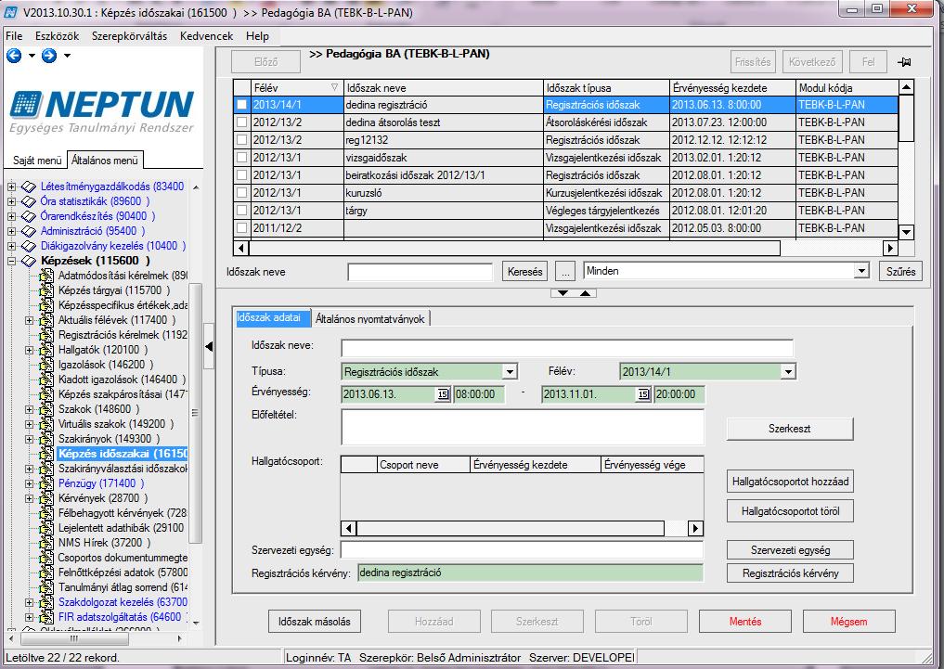Click the Hallgatók menu item icon

[46, 350]
